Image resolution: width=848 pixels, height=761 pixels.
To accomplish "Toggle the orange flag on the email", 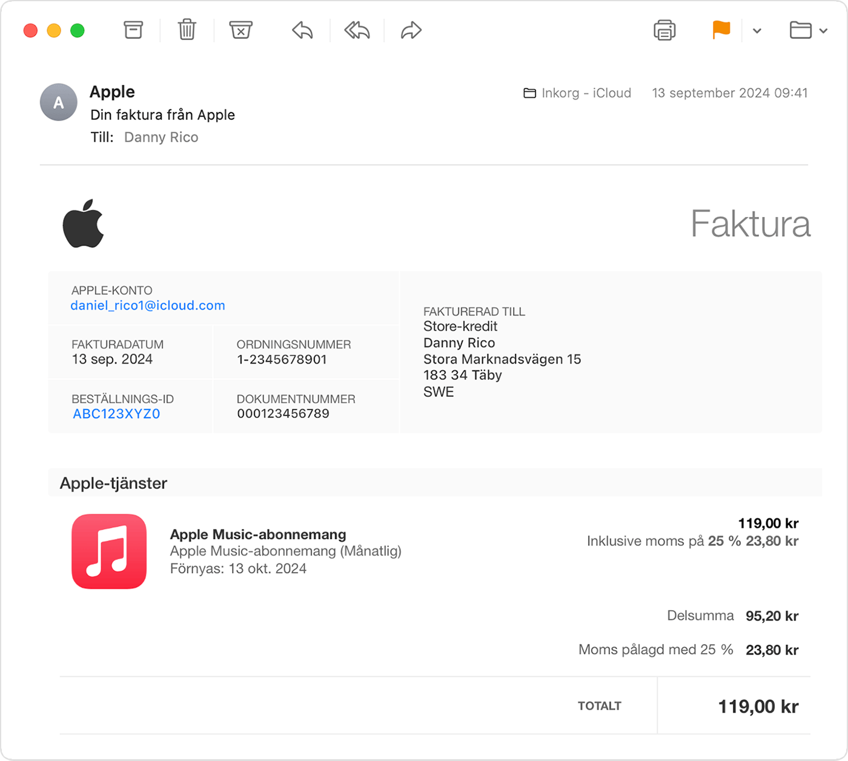I will 721,30.
